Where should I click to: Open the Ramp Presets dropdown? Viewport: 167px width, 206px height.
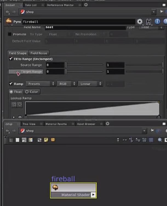click(x=40, y=84)
